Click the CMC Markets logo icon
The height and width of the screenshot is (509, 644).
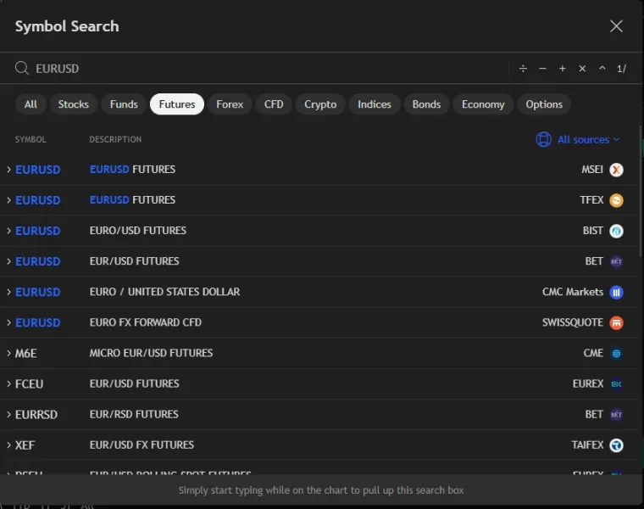pos(616,292)
